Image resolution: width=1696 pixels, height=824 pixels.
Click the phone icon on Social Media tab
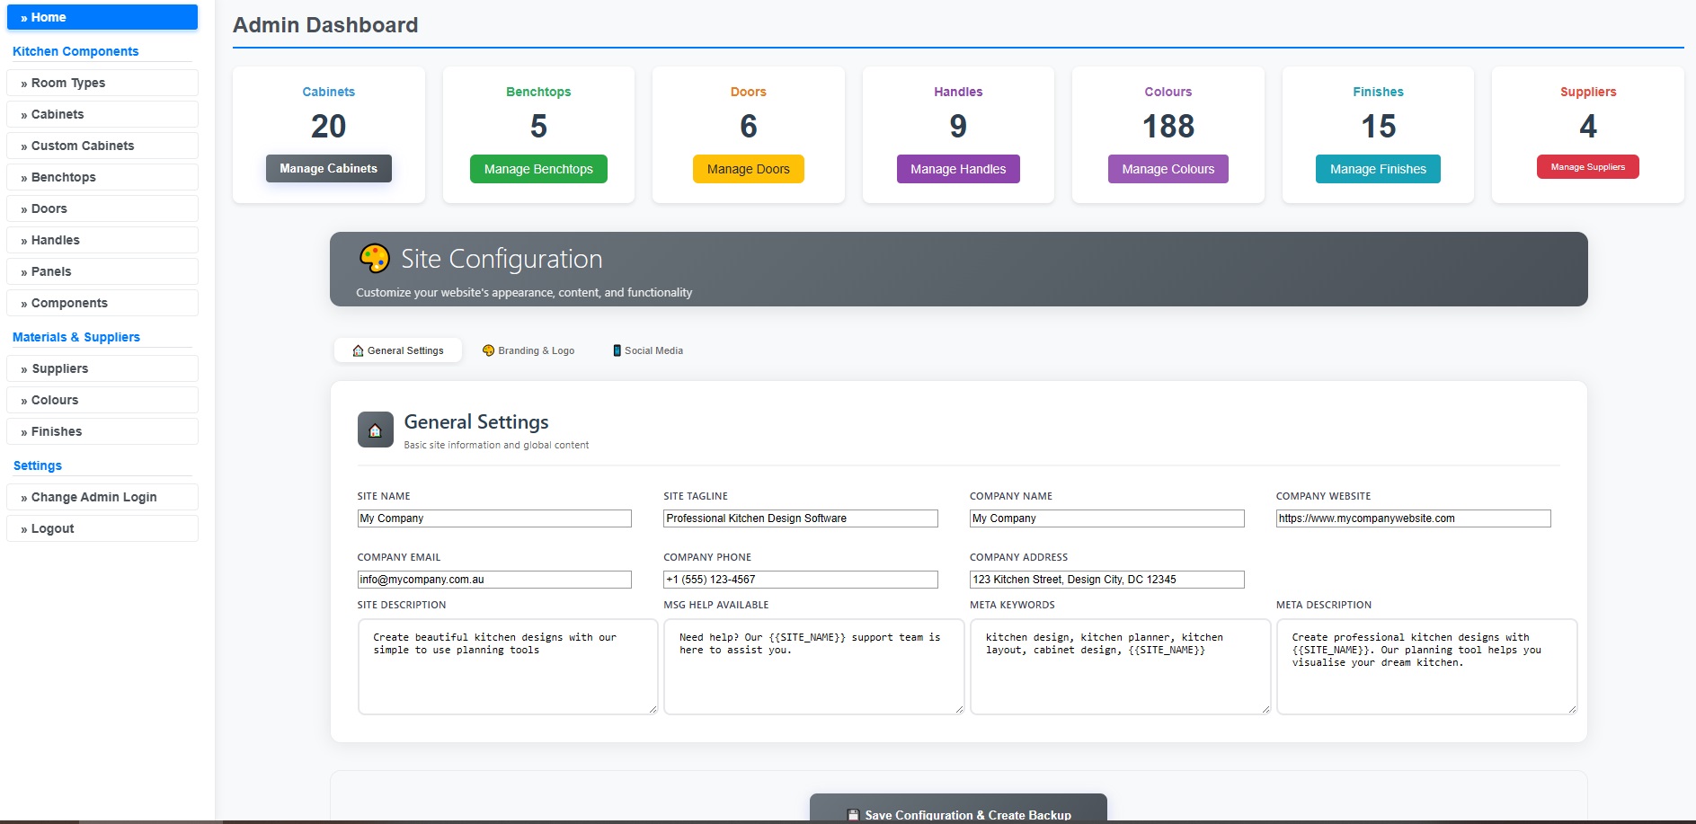pyautogui.click(x=617, y=350)
